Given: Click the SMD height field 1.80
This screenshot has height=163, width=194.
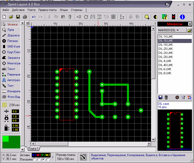Looking at the screenshot, I should 15,130.
